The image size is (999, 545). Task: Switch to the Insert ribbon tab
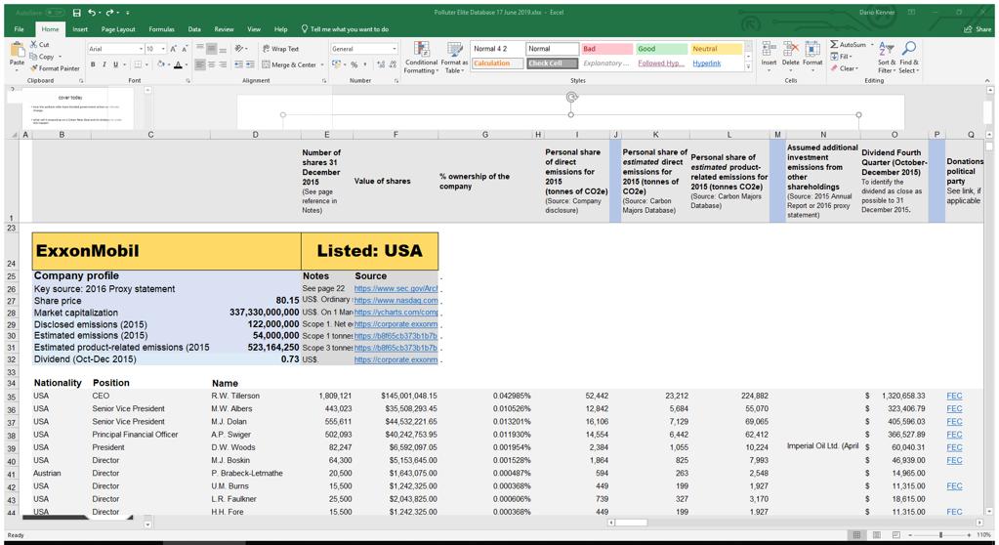(x=80, y=29)
